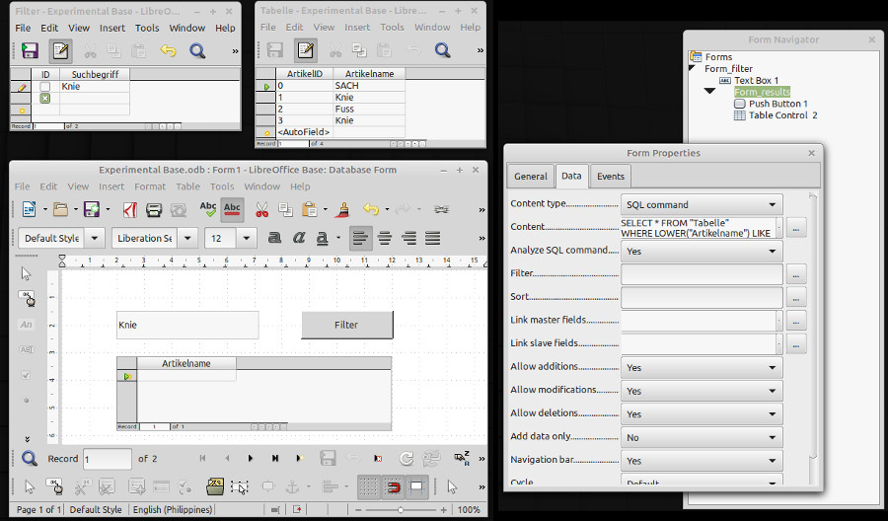
Task: Toggle Automatic Spell Checking
Action: [232, 209]
